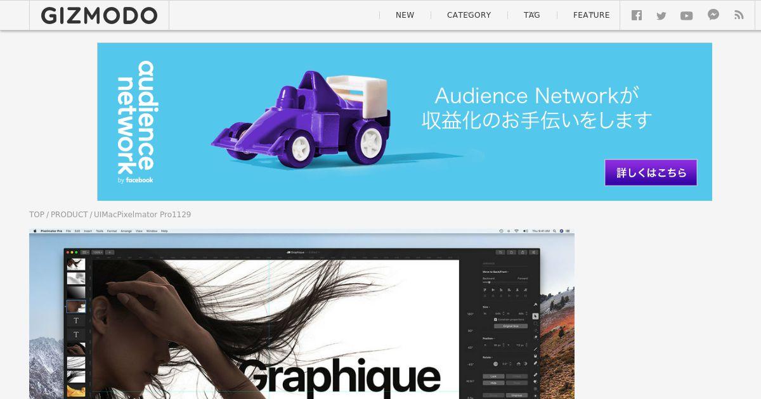
Task: Open the FEATURE menu item
Action: tap(591, 15)
